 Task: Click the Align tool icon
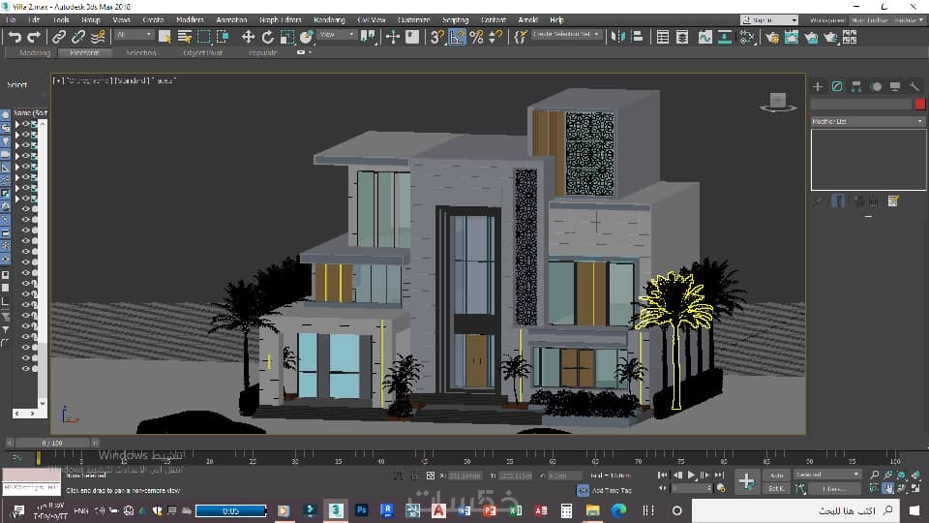[638, 37]
